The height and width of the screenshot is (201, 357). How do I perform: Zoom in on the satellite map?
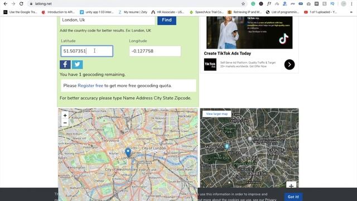pos(291,185)
